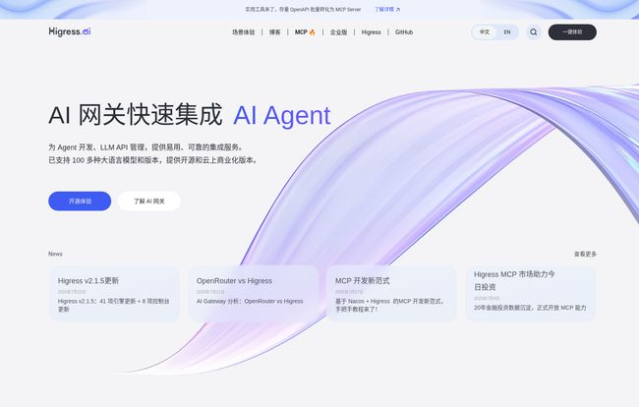
Task: Open the MCP navigation item
Action: tap(305, 32)
